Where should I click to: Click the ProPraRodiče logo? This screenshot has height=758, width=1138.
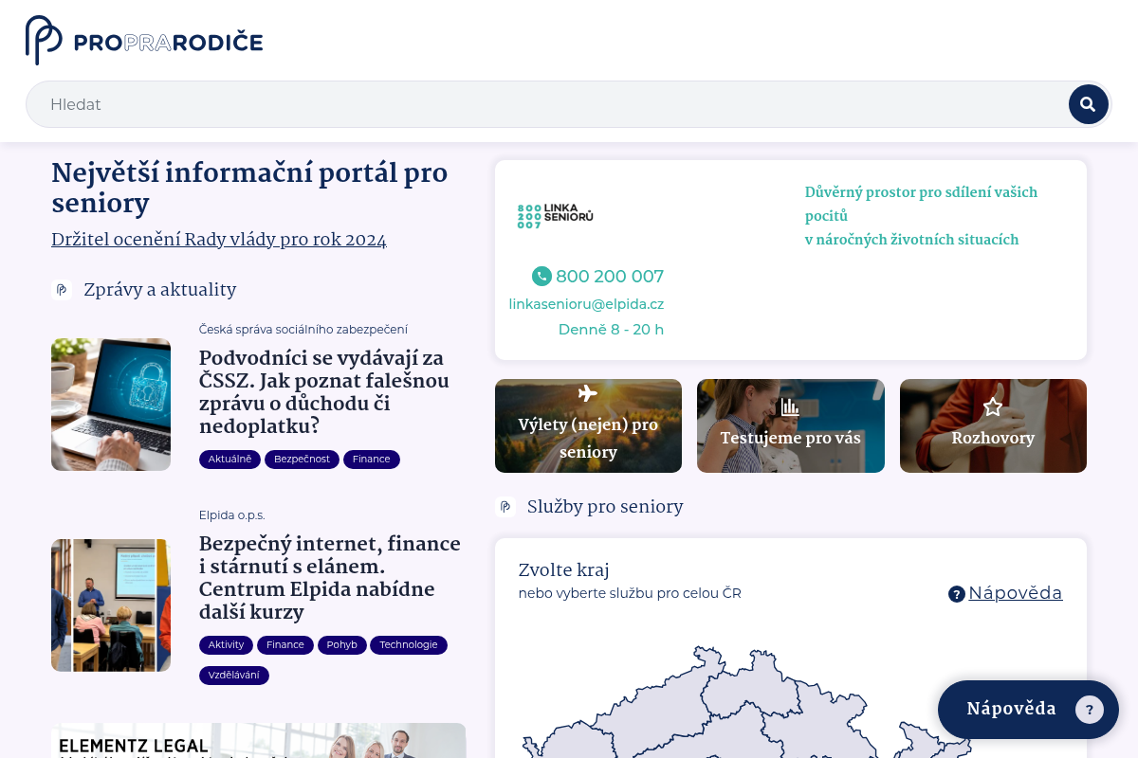[144, 41]
